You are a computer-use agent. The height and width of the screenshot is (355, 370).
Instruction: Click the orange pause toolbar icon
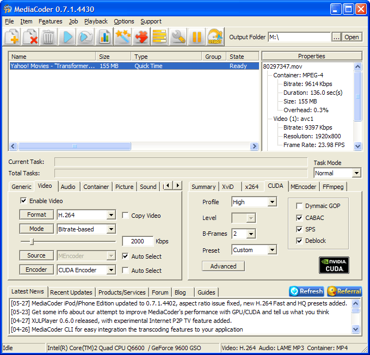tap(197, 37)
